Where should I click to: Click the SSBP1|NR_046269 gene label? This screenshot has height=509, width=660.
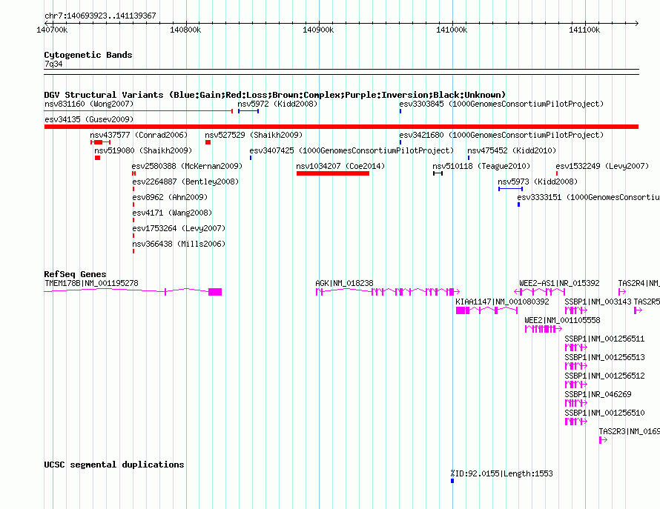pos(598,395)
